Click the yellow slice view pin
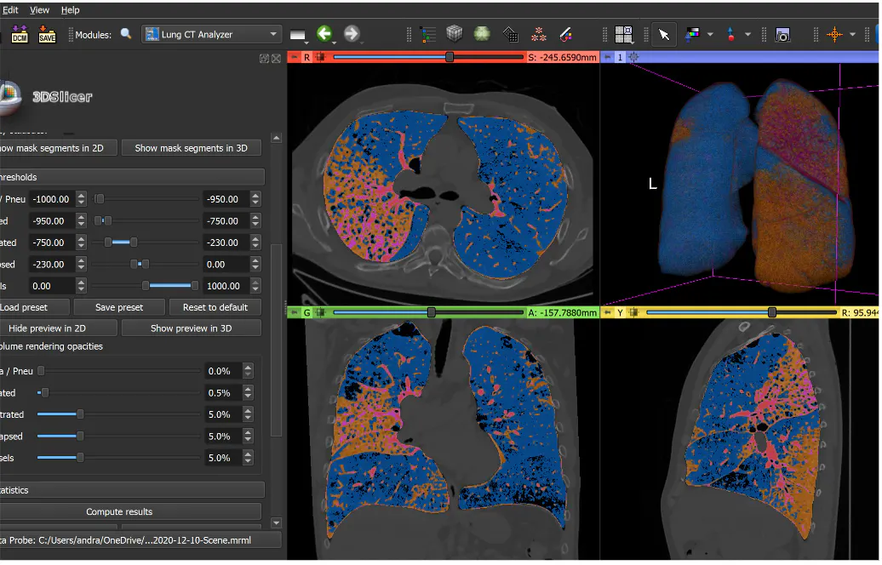Image resolution: width=882 pixels, height=565 pixels. pyautogui.click(x=608, y=312)
